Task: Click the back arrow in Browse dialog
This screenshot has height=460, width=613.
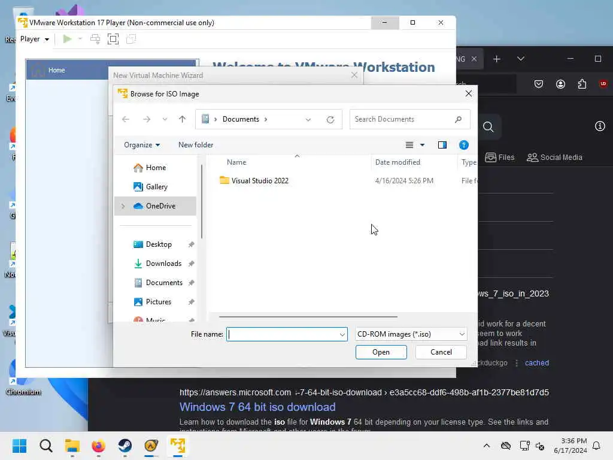Action: pyautogui.click(x=126, y=119)
